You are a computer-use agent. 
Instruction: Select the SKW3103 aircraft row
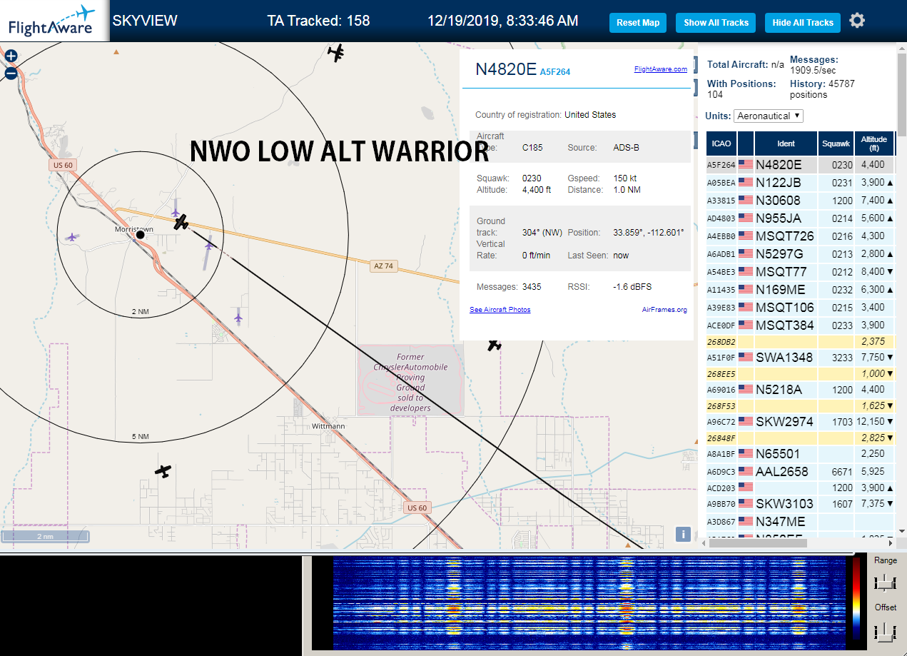click(x=801, y=504)
